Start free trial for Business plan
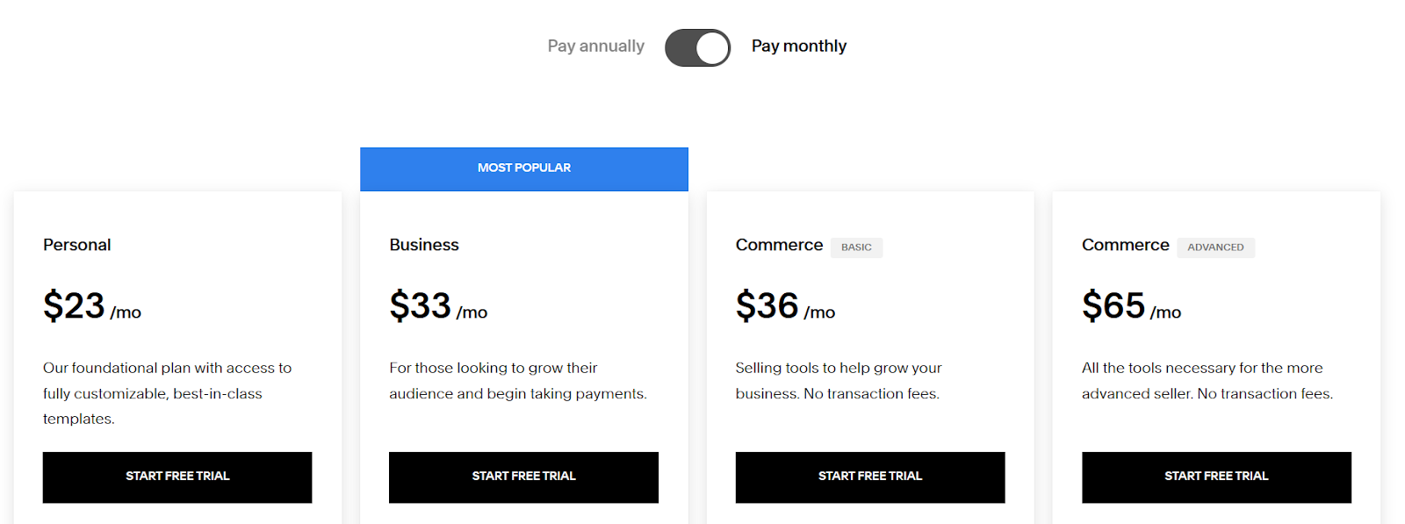1405x524 pixels. [523, 477]
